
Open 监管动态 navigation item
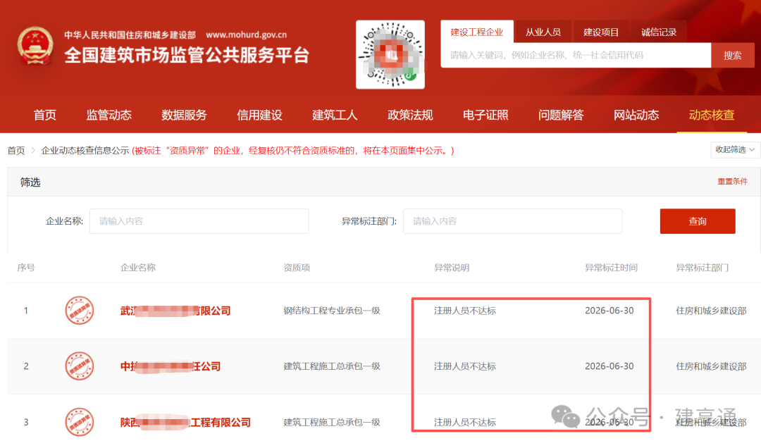click(x=109, y=115)
